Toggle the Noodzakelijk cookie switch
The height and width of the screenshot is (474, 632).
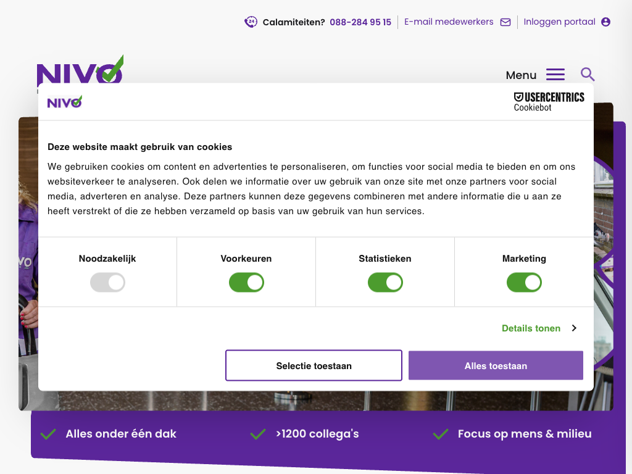tap(107, 283)
